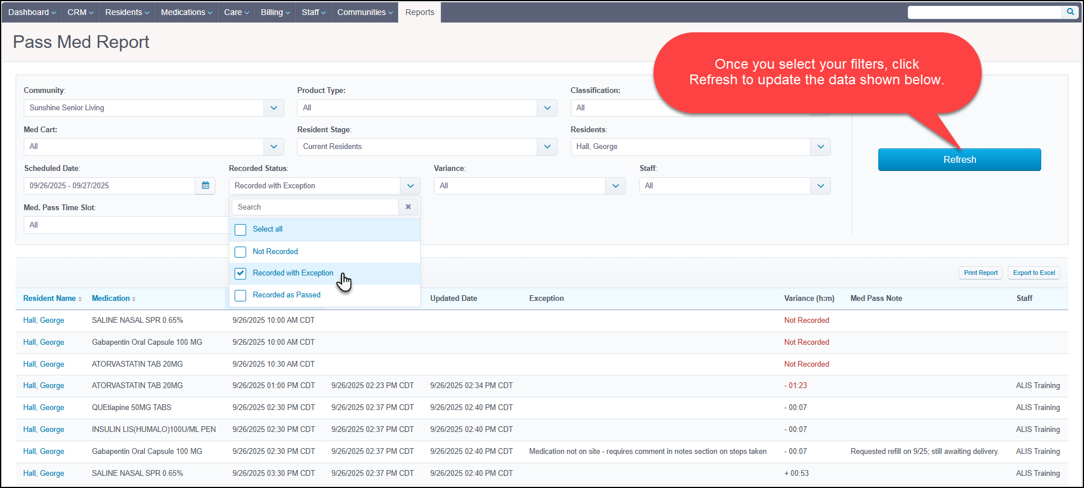Open Hall, George link in QUEtiapine row
Screen dimensions: 1084x488
coord(44,408)
